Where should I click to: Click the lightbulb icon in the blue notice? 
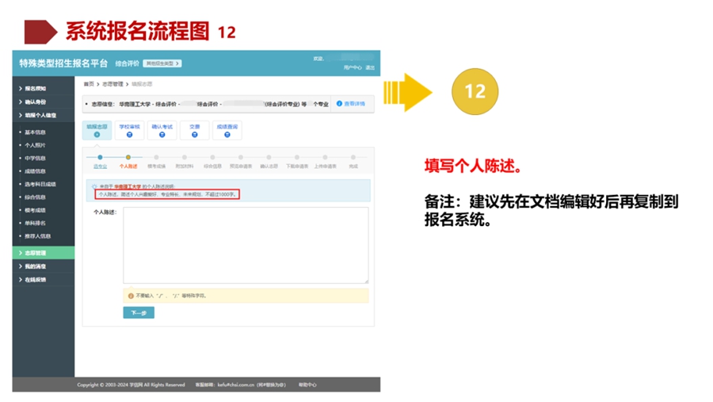94,186
